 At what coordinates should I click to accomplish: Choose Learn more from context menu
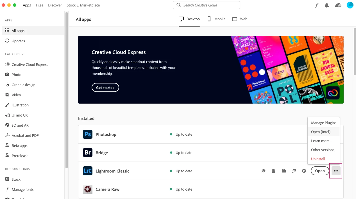[x=324, y=141]
